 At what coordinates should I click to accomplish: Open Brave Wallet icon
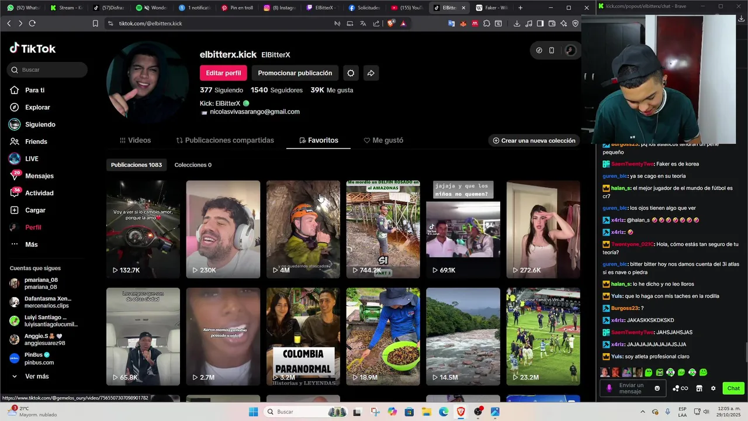click(x=552, y=23)
